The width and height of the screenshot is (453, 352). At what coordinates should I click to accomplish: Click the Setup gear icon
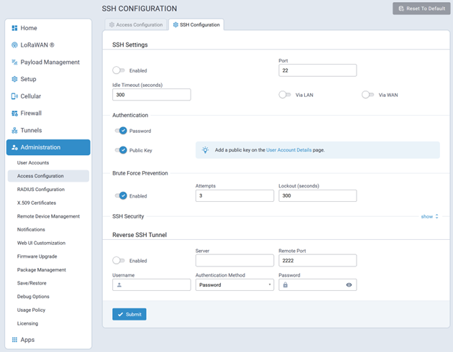coord(14,79)
